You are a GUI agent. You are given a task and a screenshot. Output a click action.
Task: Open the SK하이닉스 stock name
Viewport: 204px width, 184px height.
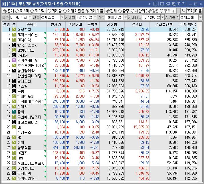pos(26,50)
